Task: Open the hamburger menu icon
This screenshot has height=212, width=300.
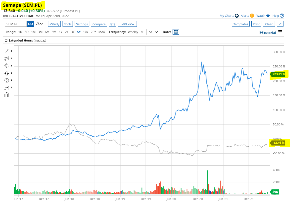Action: tap(280, 32)
